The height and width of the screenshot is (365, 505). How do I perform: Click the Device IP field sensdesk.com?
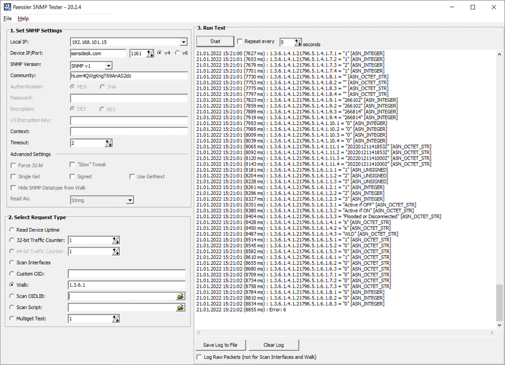[x=98, y=53]
